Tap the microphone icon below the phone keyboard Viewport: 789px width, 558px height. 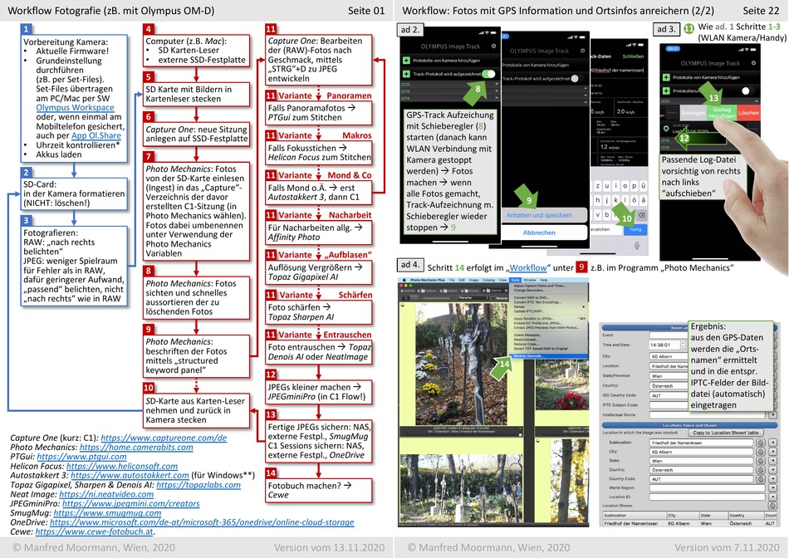point(636,246)
